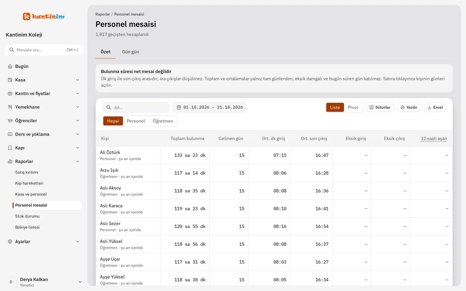
Task: Focus the Menüde ara search field
Action: 44,50
